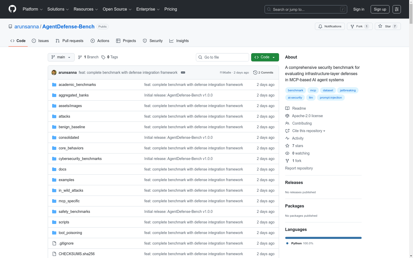Click the star icon beside 7 stars
This screenshot has height=258, width=413.
[287, 146]
